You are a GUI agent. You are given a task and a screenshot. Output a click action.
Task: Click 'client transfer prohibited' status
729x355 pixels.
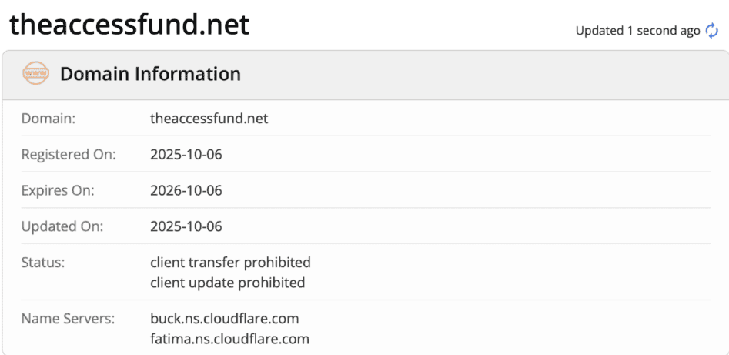[230, 263]
